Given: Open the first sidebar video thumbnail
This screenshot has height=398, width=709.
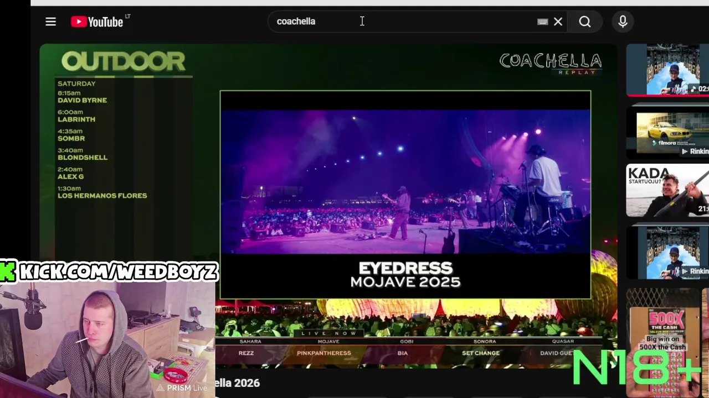Looking at the screenshot, I should coord(667,70).
